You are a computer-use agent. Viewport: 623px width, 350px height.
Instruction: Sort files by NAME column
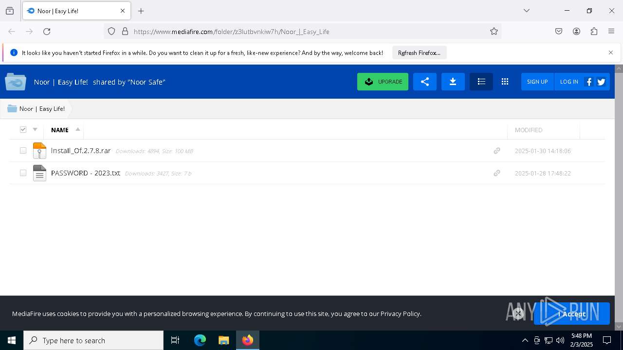coord(60,130)
